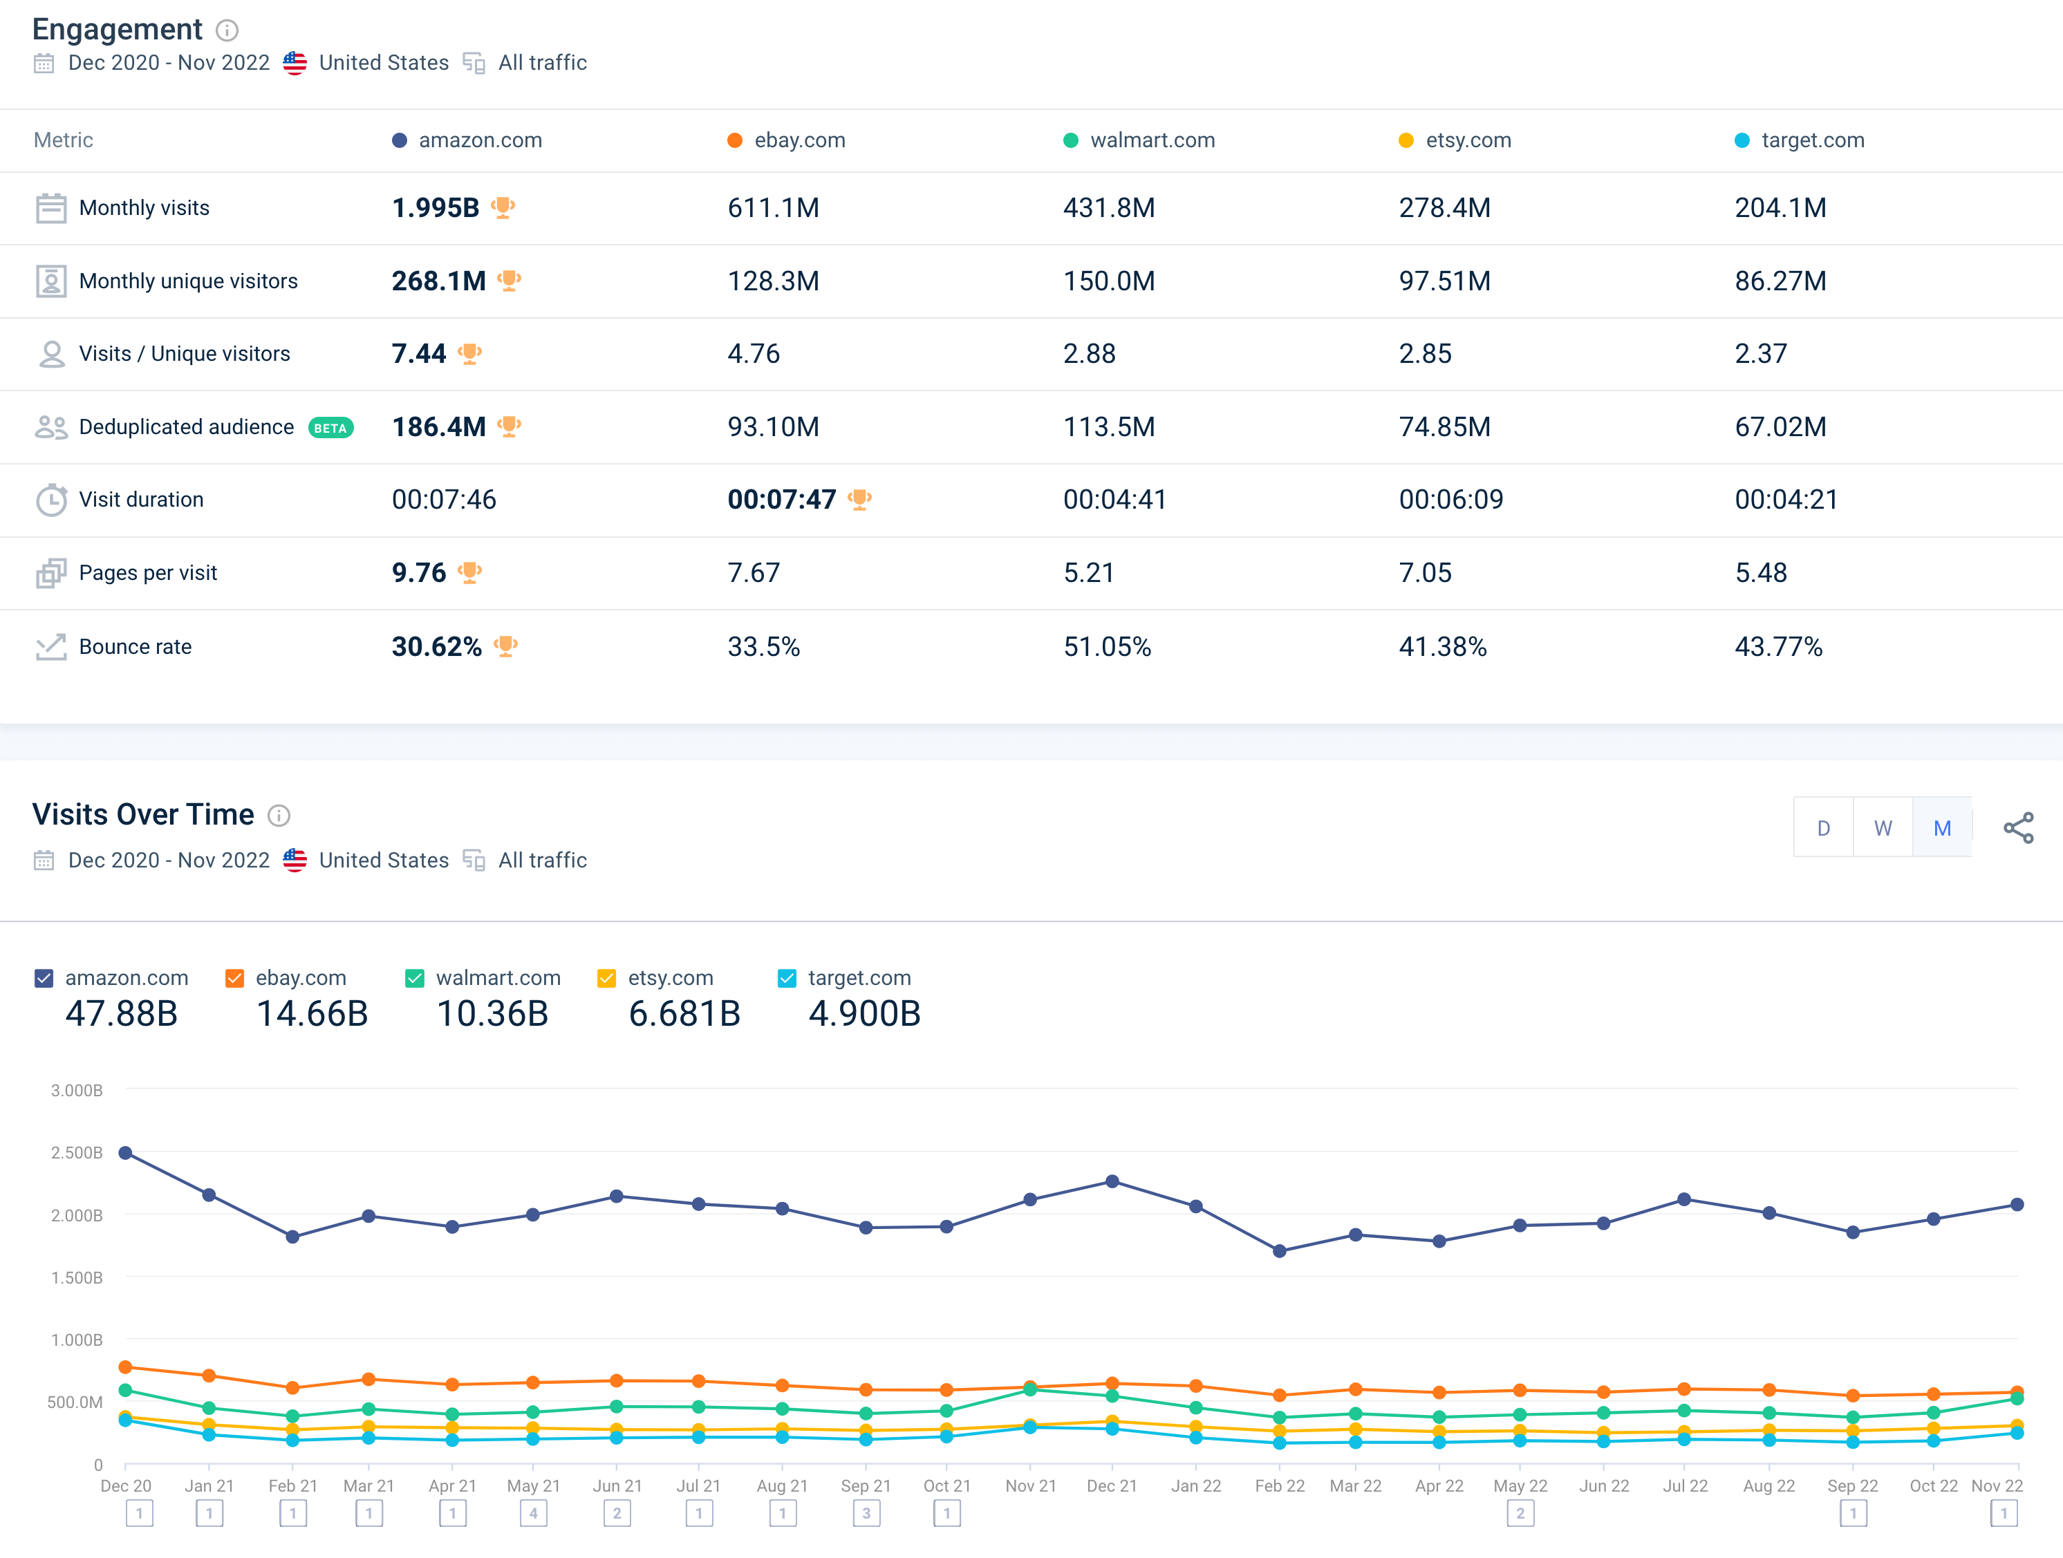Toggle the walmart.com chart checkbox
Viewport: 2063px width, 1558px height.
[415, 978]
